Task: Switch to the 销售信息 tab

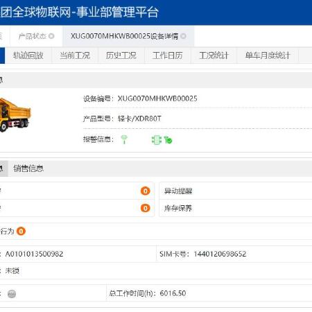Action: pos(28,168)
